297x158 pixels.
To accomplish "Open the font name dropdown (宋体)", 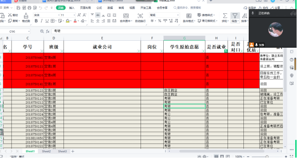I will click(59, 15).
